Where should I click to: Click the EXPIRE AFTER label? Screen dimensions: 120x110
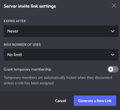(15, 21)
